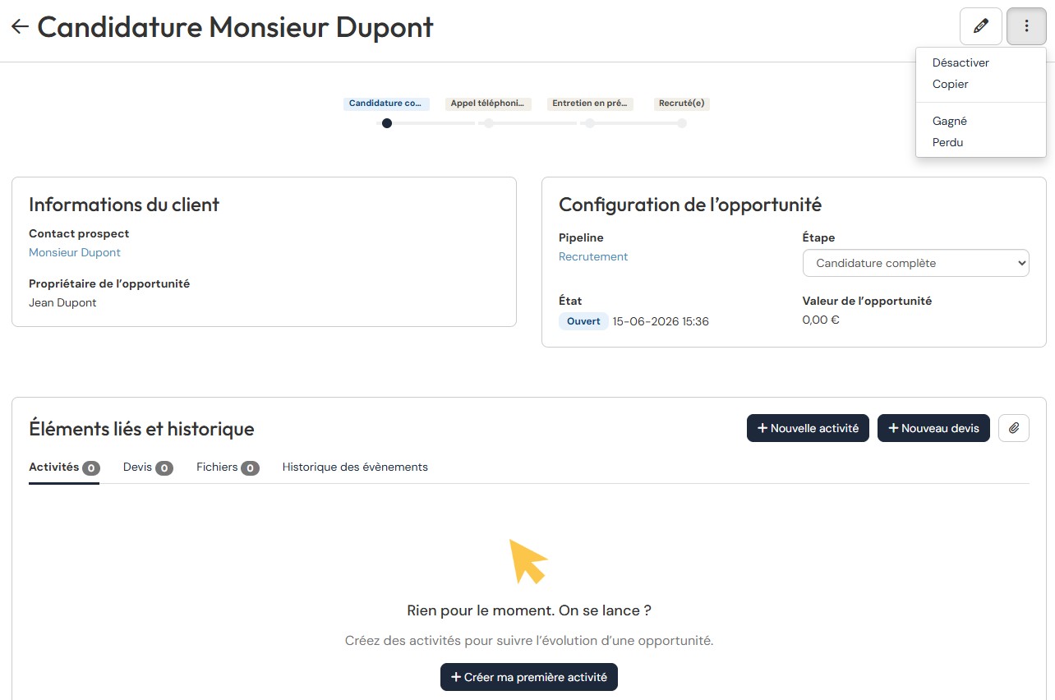This screenshot has width=1055, height=700.
Task: Click the date 15-06-2026 15:36
Action: coord(661,321)
